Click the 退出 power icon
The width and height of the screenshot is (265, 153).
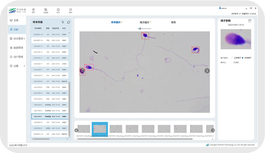click(x=70, y=10)
